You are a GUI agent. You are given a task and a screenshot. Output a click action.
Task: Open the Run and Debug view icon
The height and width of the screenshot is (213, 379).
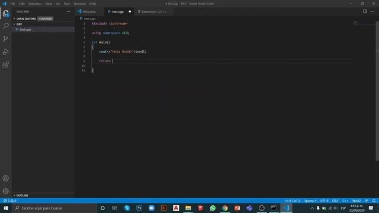[x=6, y=51]
